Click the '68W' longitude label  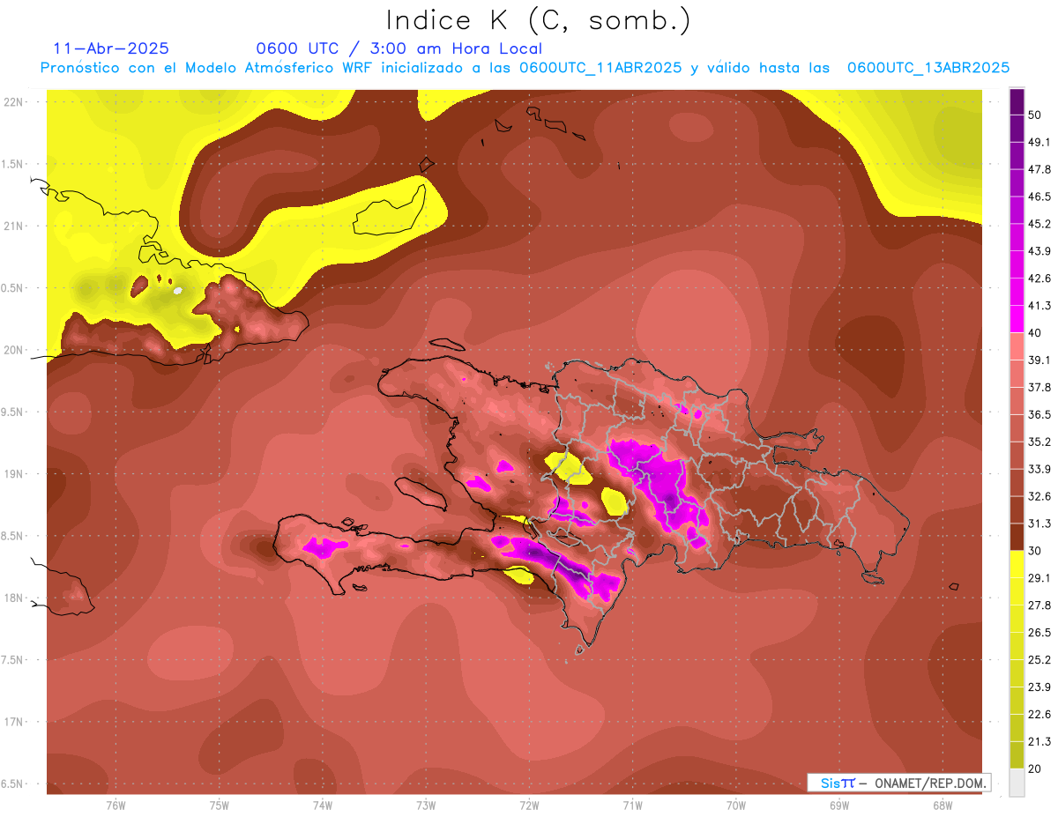942,805
